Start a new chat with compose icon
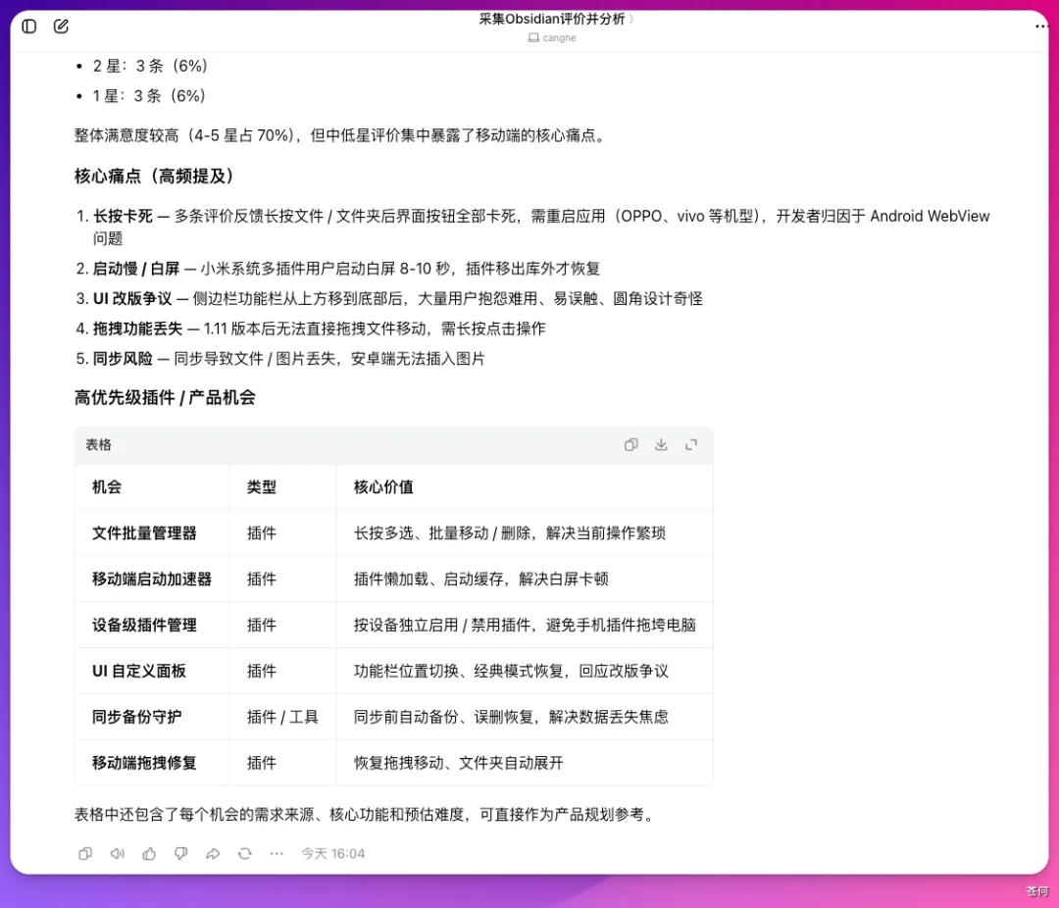Screen dimensions: 1059x908 point(61,26)
